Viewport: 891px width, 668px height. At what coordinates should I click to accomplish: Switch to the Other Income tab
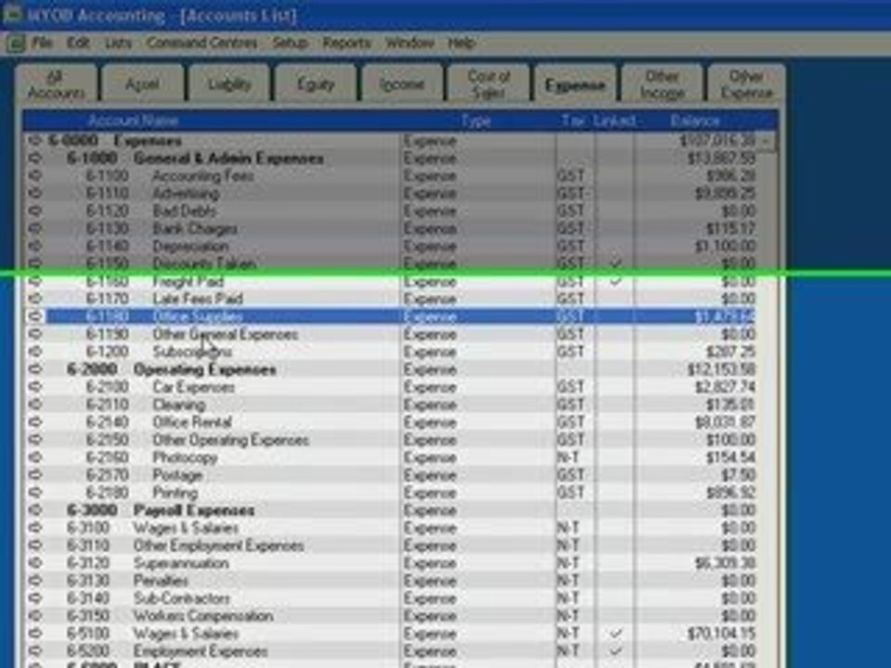pos(662,84)
